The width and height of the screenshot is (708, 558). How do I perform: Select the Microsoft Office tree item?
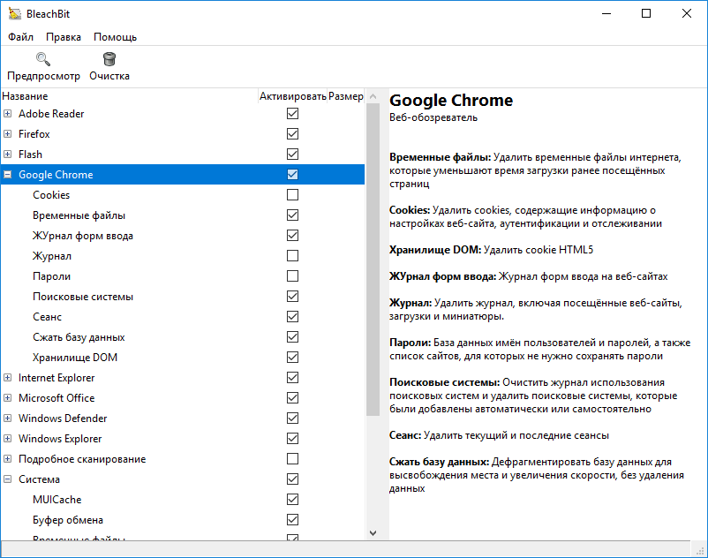(x=56, y=398)
